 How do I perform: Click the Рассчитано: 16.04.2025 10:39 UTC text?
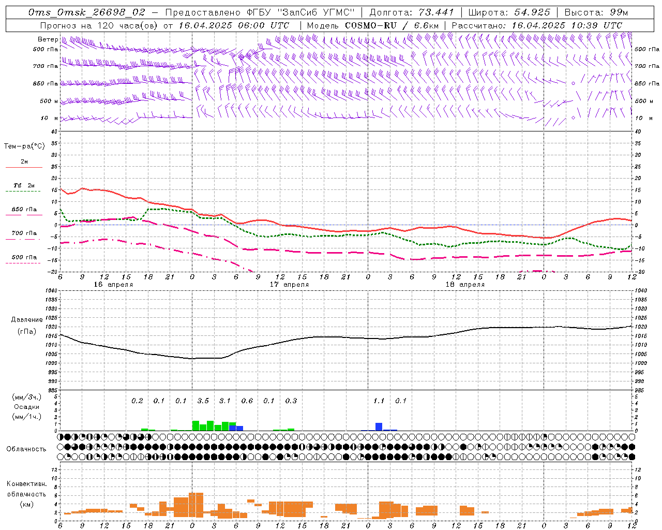537,25
